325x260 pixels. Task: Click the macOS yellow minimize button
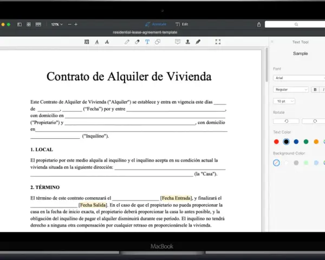pos(3,24)
